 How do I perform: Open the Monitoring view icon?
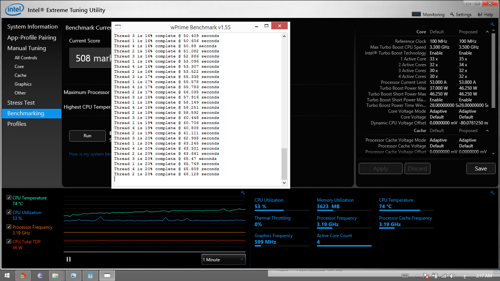point(416,14)
